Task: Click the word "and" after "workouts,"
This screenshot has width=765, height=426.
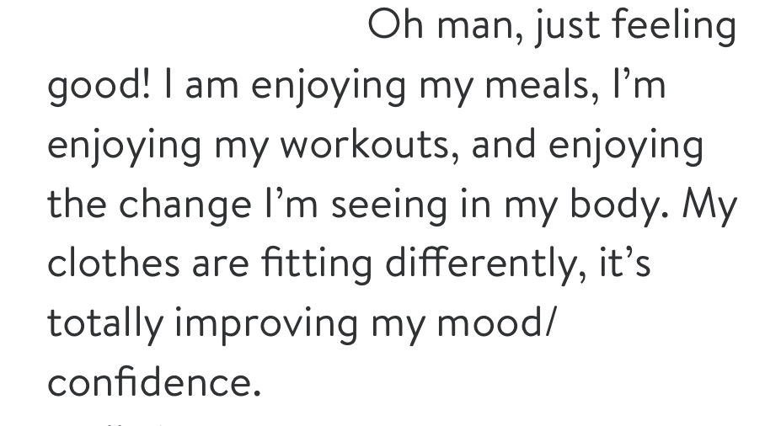Action: click(x=504, y=143)
